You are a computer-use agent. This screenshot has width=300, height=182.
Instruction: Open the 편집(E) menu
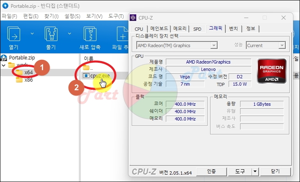click(x=31, y=16)
